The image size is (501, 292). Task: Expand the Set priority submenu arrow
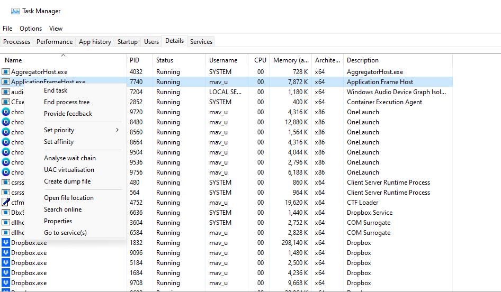[117, 130]
